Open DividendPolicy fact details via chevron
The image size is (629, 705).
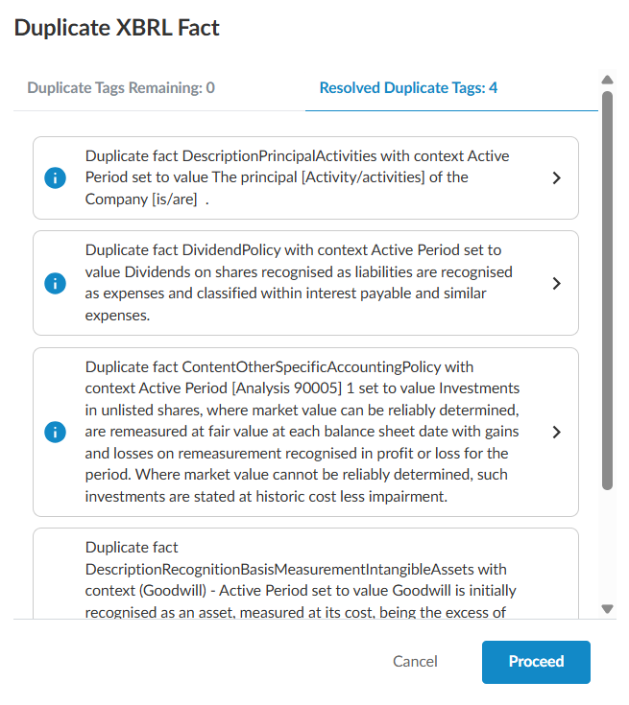557,284
